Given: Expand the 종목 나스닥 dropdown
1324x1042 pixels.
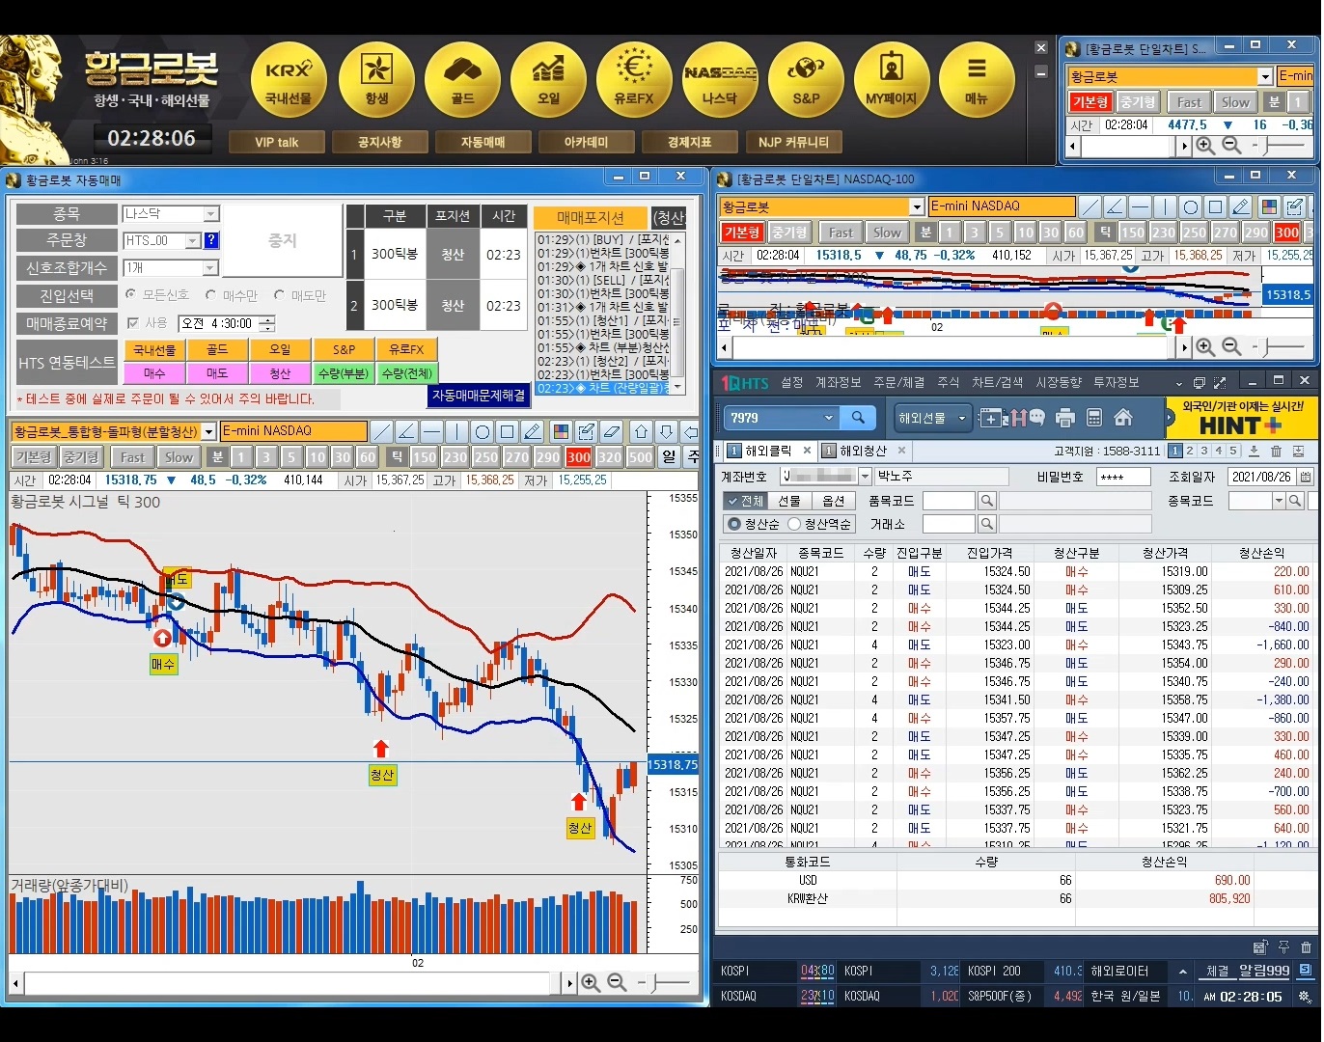Looking at the screenshot, I should point(211,214).
